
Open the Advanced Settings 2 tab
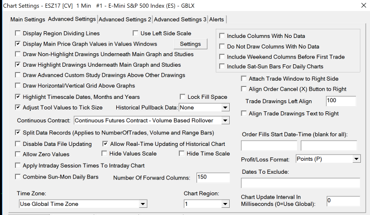point(124,19)
